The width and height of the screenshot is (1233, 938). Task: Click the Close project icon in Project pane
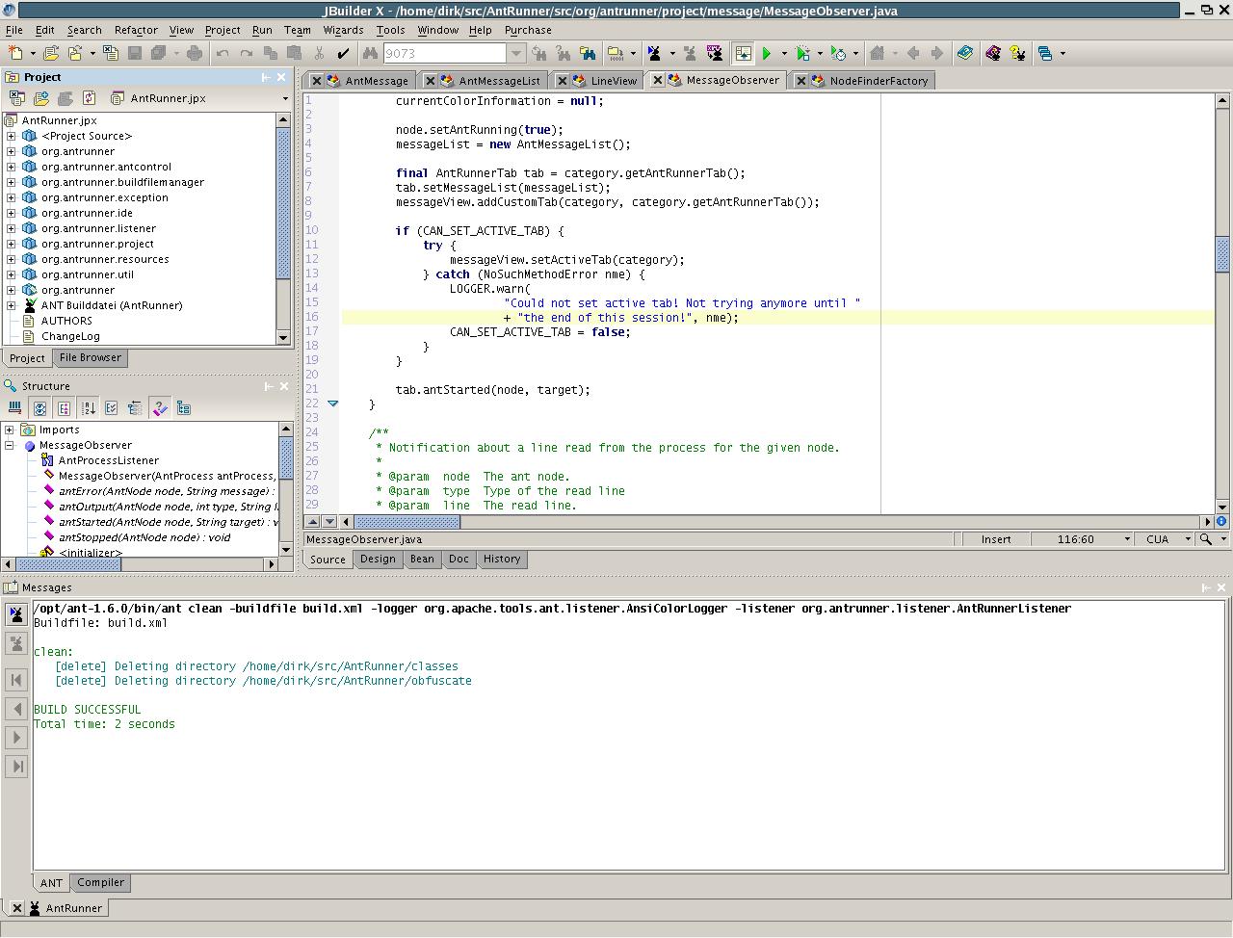coord(16,98)
